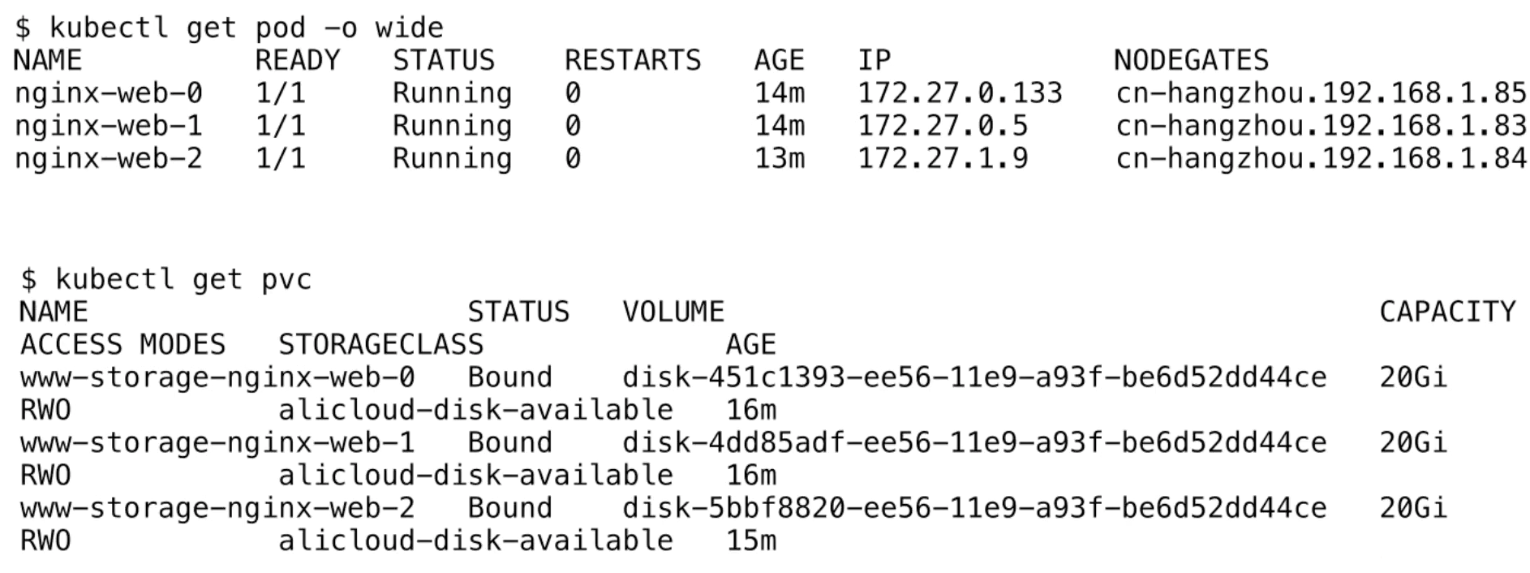This screenshot has height=573, width=1530.
Task: Click node cn-hangzhou.192.168.1.85
Action: point(1321,94)
